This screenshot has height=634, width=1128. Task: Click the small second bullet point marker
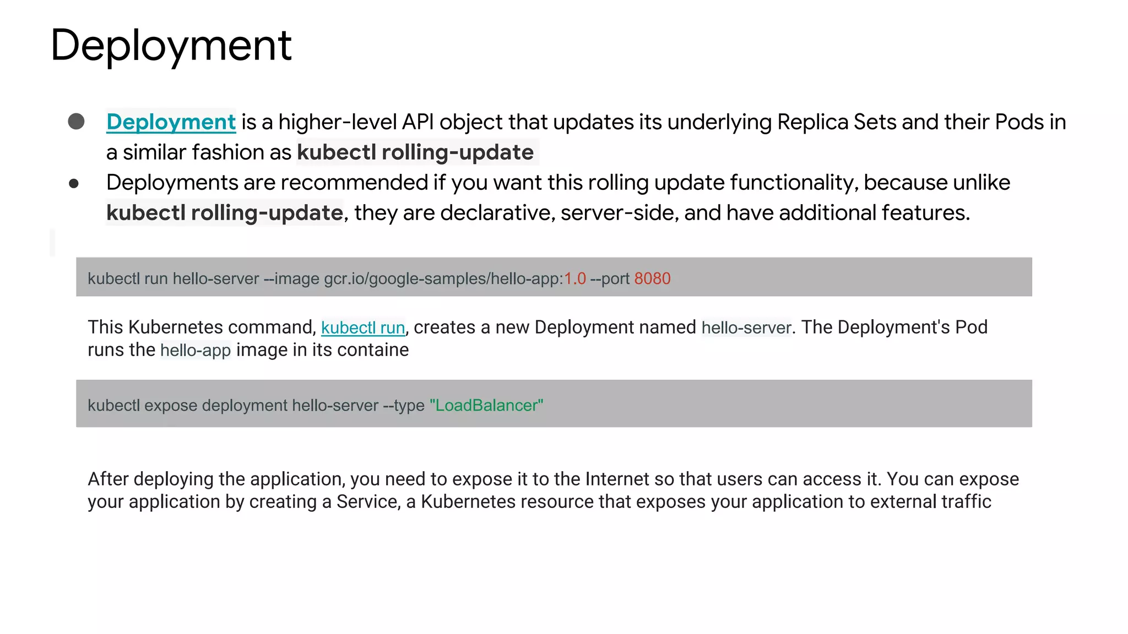pyautogui.click(x=74, y=183)
